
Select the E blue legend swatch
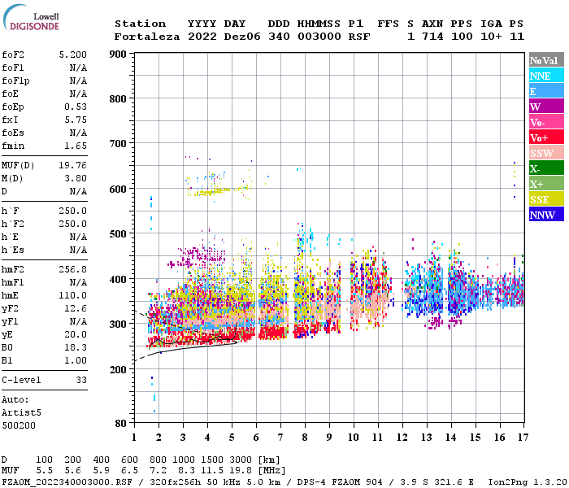546,91
